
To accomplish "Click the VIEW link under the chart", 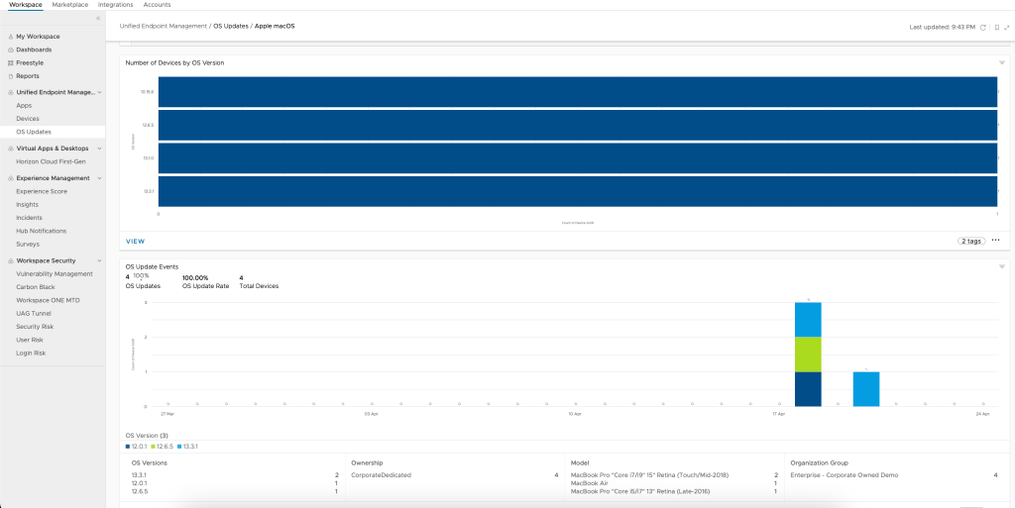I will pos(135,241).
